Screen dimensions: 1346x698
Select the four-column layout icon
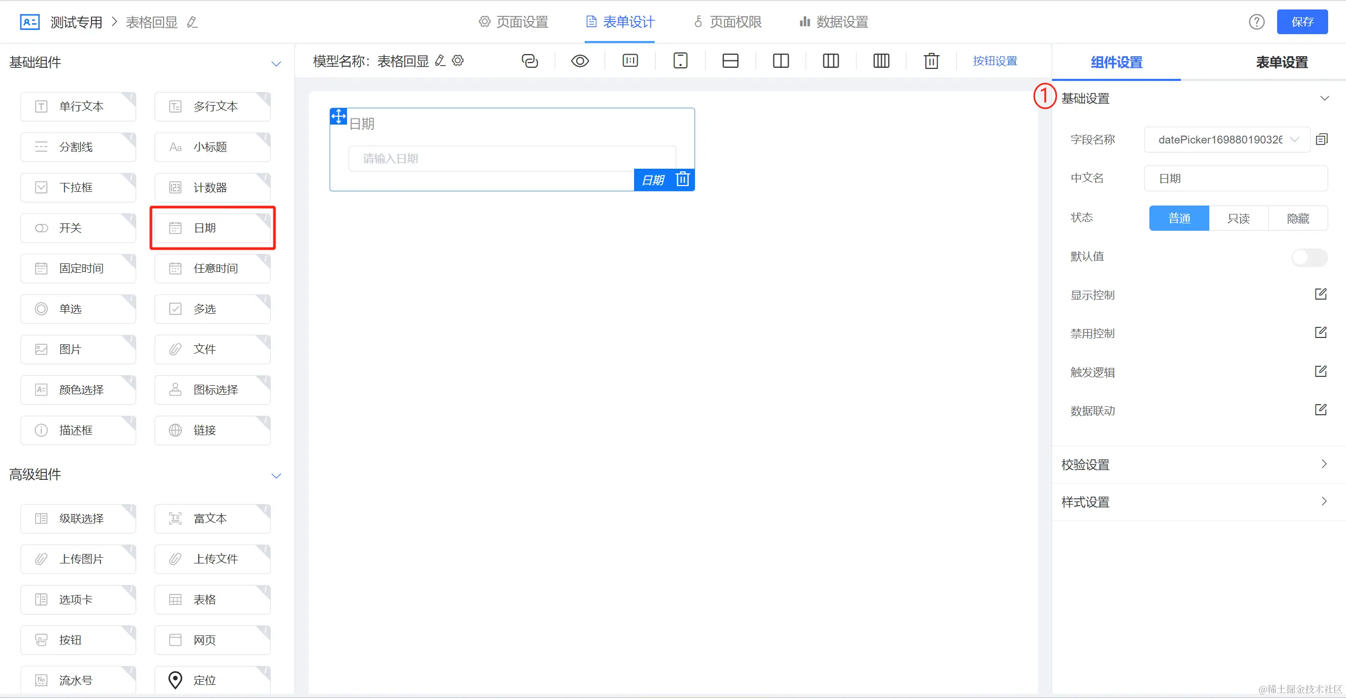(881, 61)
